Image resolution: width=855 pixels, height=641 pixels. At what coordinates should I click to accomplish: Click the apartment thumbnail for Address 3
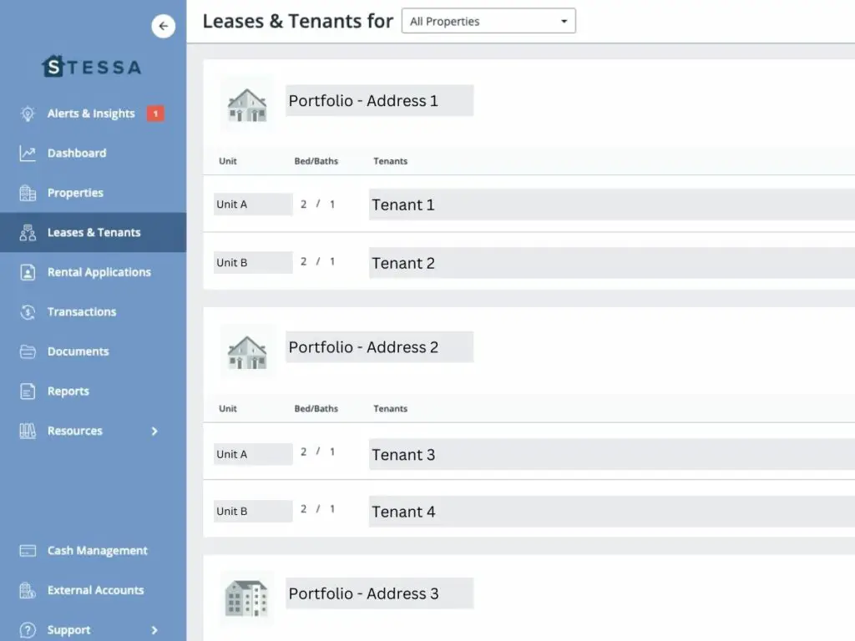(247, 598)
